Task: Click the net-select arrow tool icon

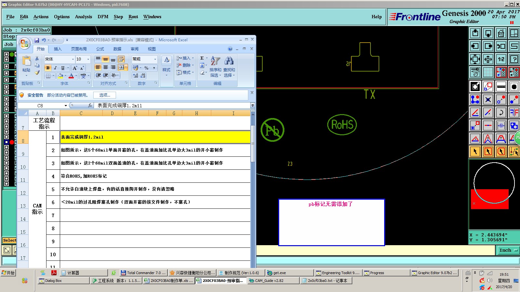Action: pos(514,151)
